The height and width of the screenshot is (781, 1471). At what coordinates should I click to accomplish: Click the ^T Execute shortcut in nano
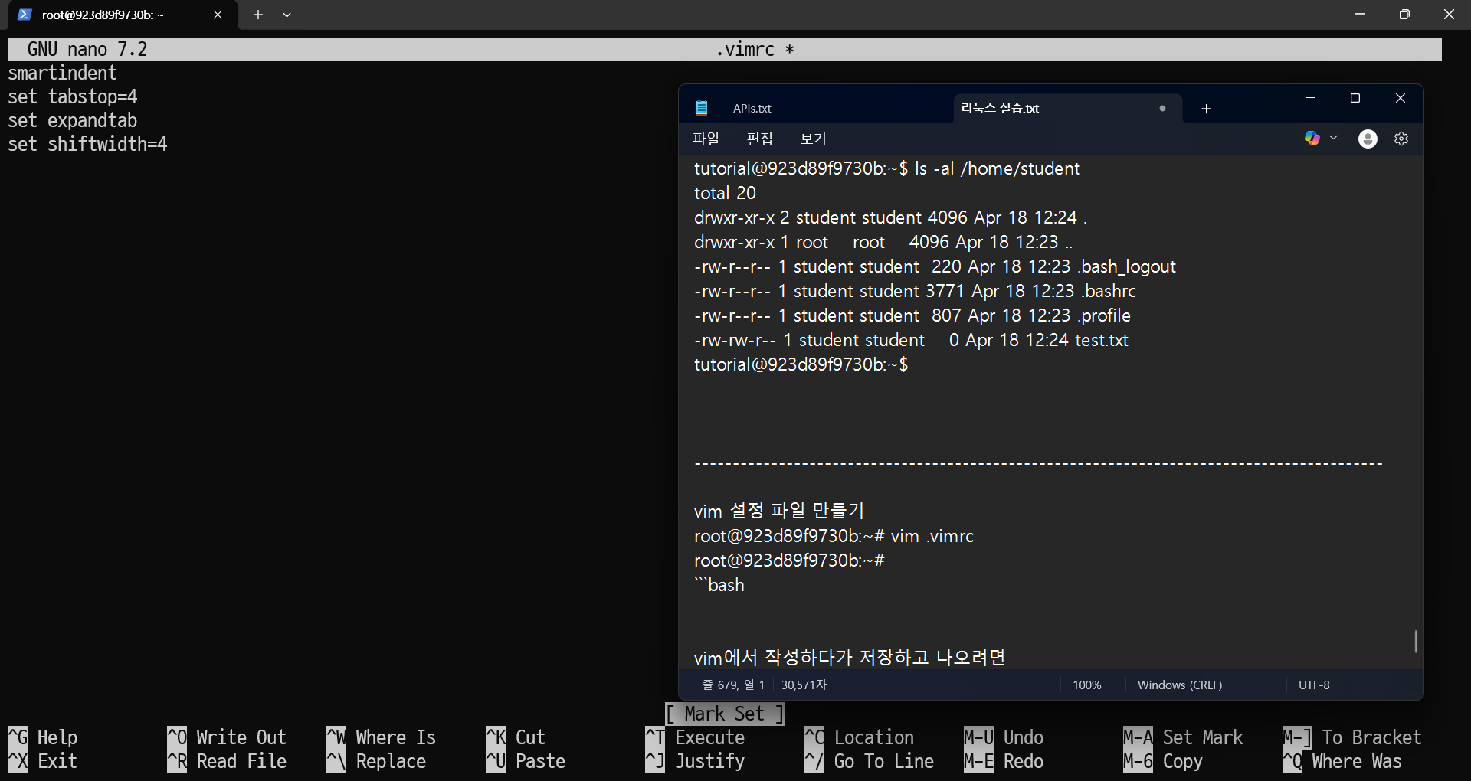coord(695,737)
